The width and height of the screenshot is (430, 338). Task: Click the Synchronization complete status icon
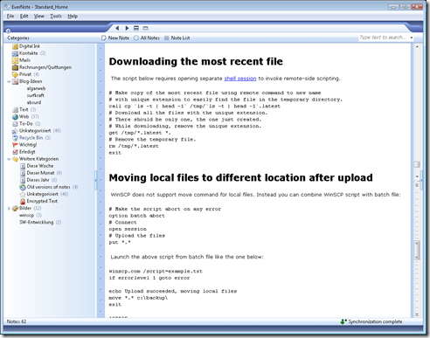(343, 321)
